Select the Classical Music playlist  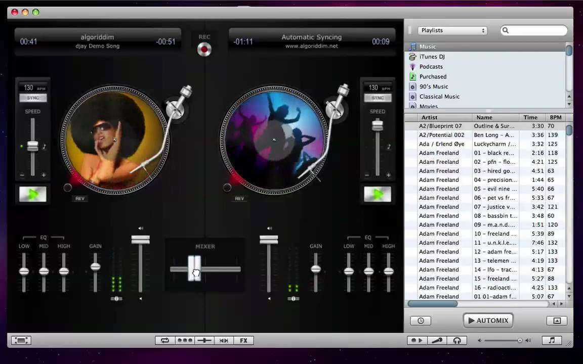pos(485,97)
